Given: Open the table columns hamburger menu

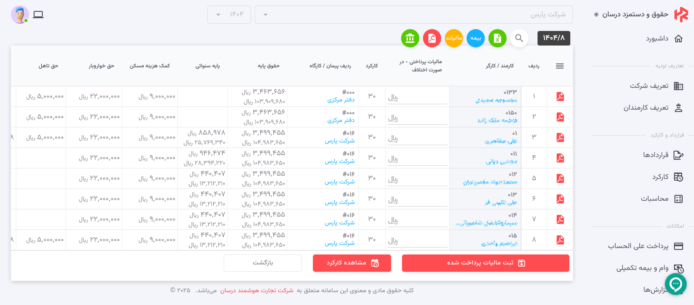Looking at the screenshot, I should 560,66.
